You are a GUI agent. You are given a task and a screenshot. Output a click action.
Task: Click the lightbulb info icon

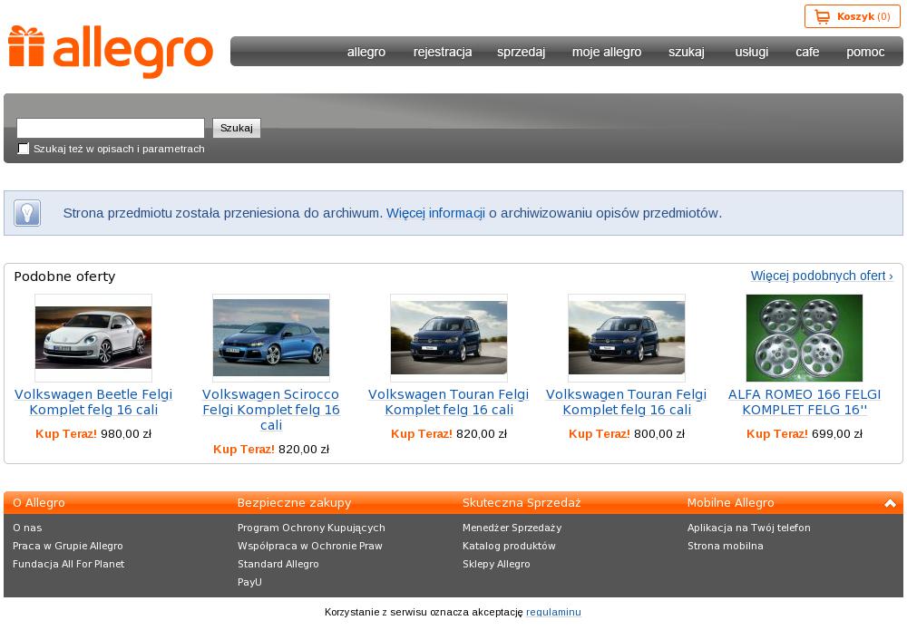(x=27, y=213)
